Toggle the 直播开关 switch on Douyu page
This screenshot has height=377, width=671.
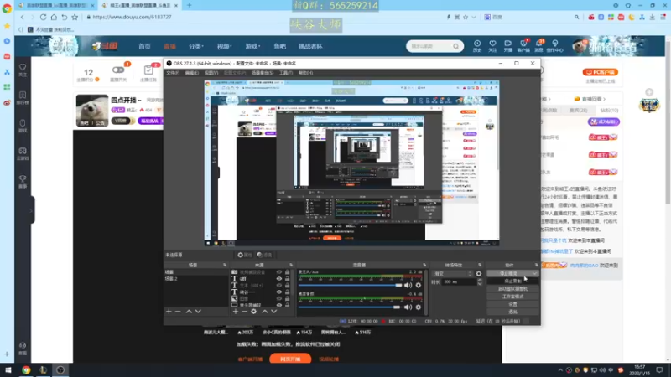tap(118, 70)
